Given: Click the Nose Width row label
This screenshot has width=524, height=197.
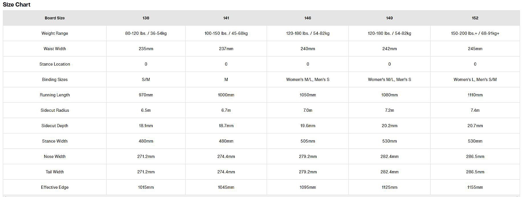Looking at the screenshot, I should 55,157.
